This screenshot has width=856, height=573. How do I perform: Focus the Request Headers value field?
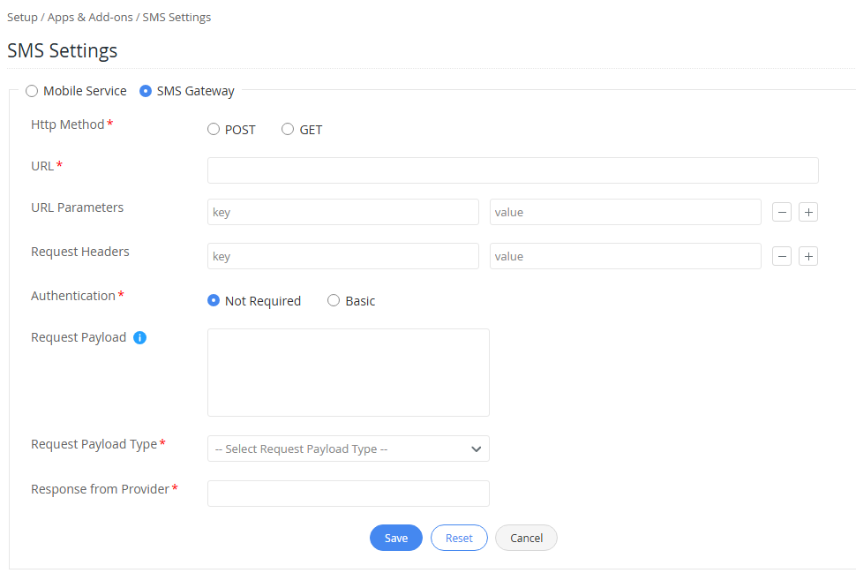(626, 256)
